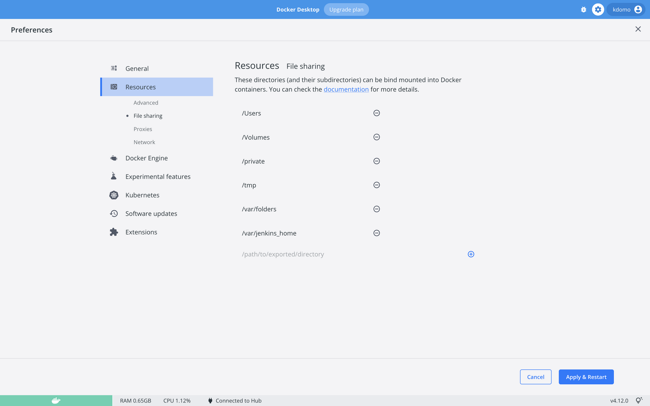
Task: Click the /Users directory entry
Action: click(251, 113)
